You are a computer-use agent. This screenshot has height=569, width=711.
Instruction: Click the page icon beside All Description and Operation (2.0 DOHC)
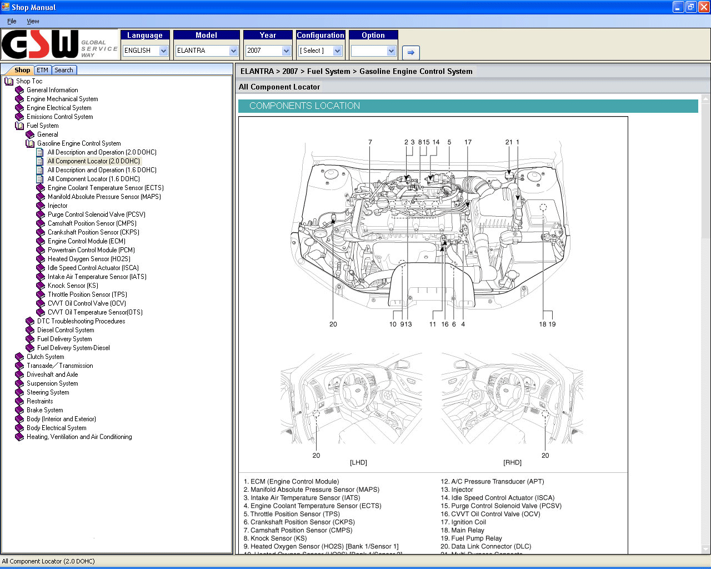click(x=40, y=152)
